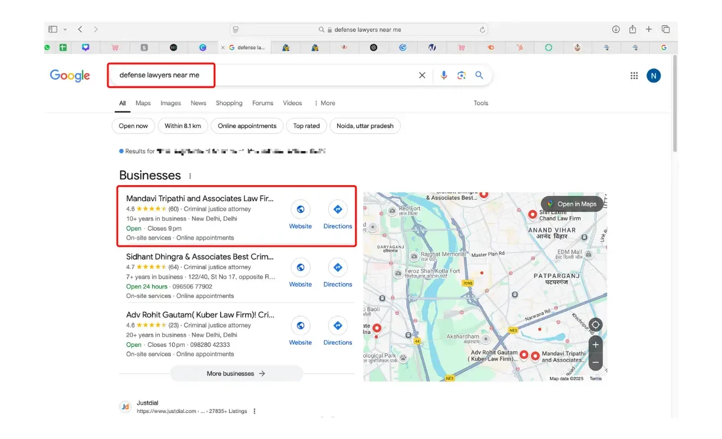Show the Safari sidebar

click(53, 29)
